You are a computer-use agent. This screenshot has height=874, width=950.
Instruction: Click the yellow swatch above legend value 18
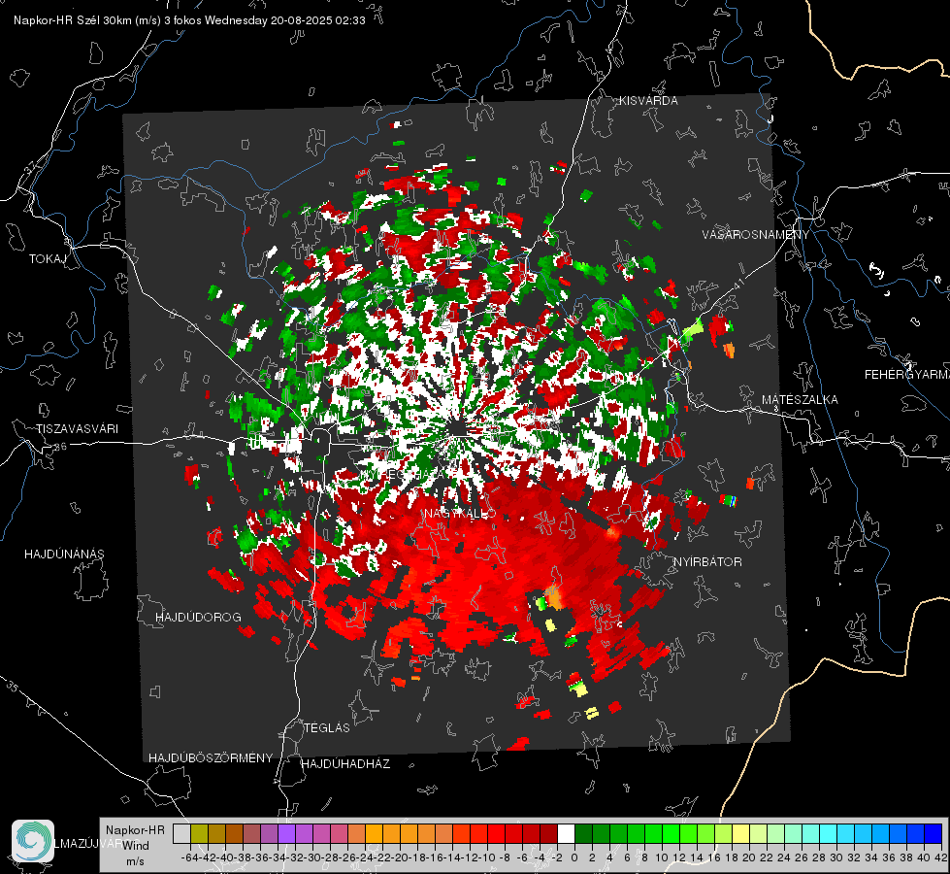click(x=741, y=833)
